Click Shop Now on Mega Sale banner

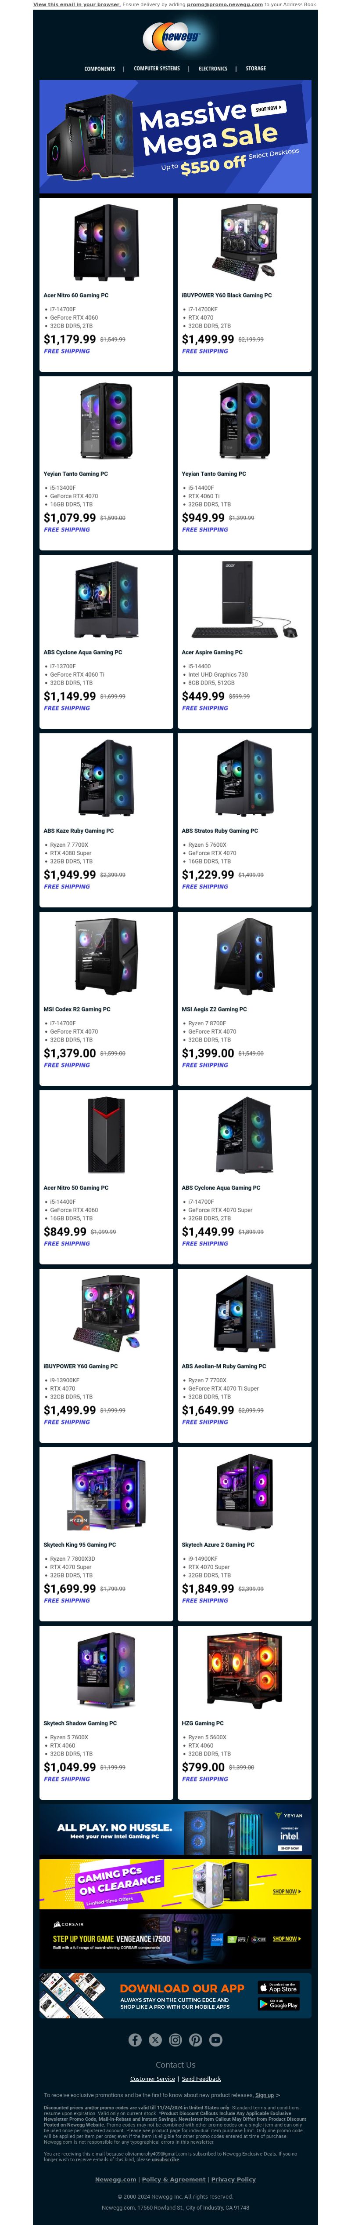click(268, 108)
